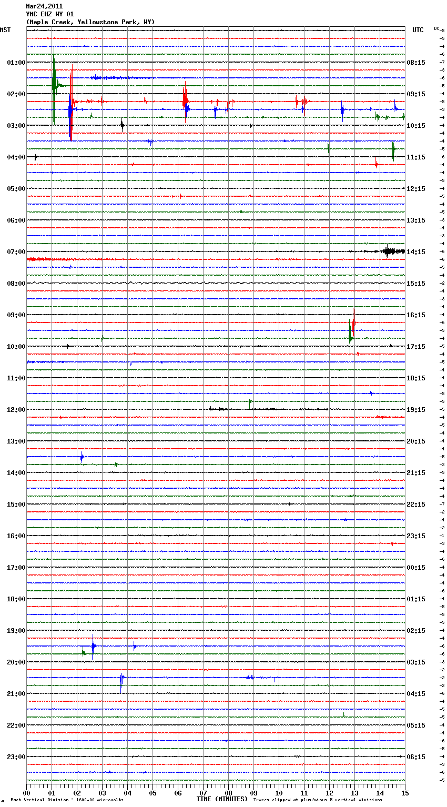Viewport: 447px width, 807px height.
Task: Click minute tick 15 on the bottom axis
Action: point(405,793)
